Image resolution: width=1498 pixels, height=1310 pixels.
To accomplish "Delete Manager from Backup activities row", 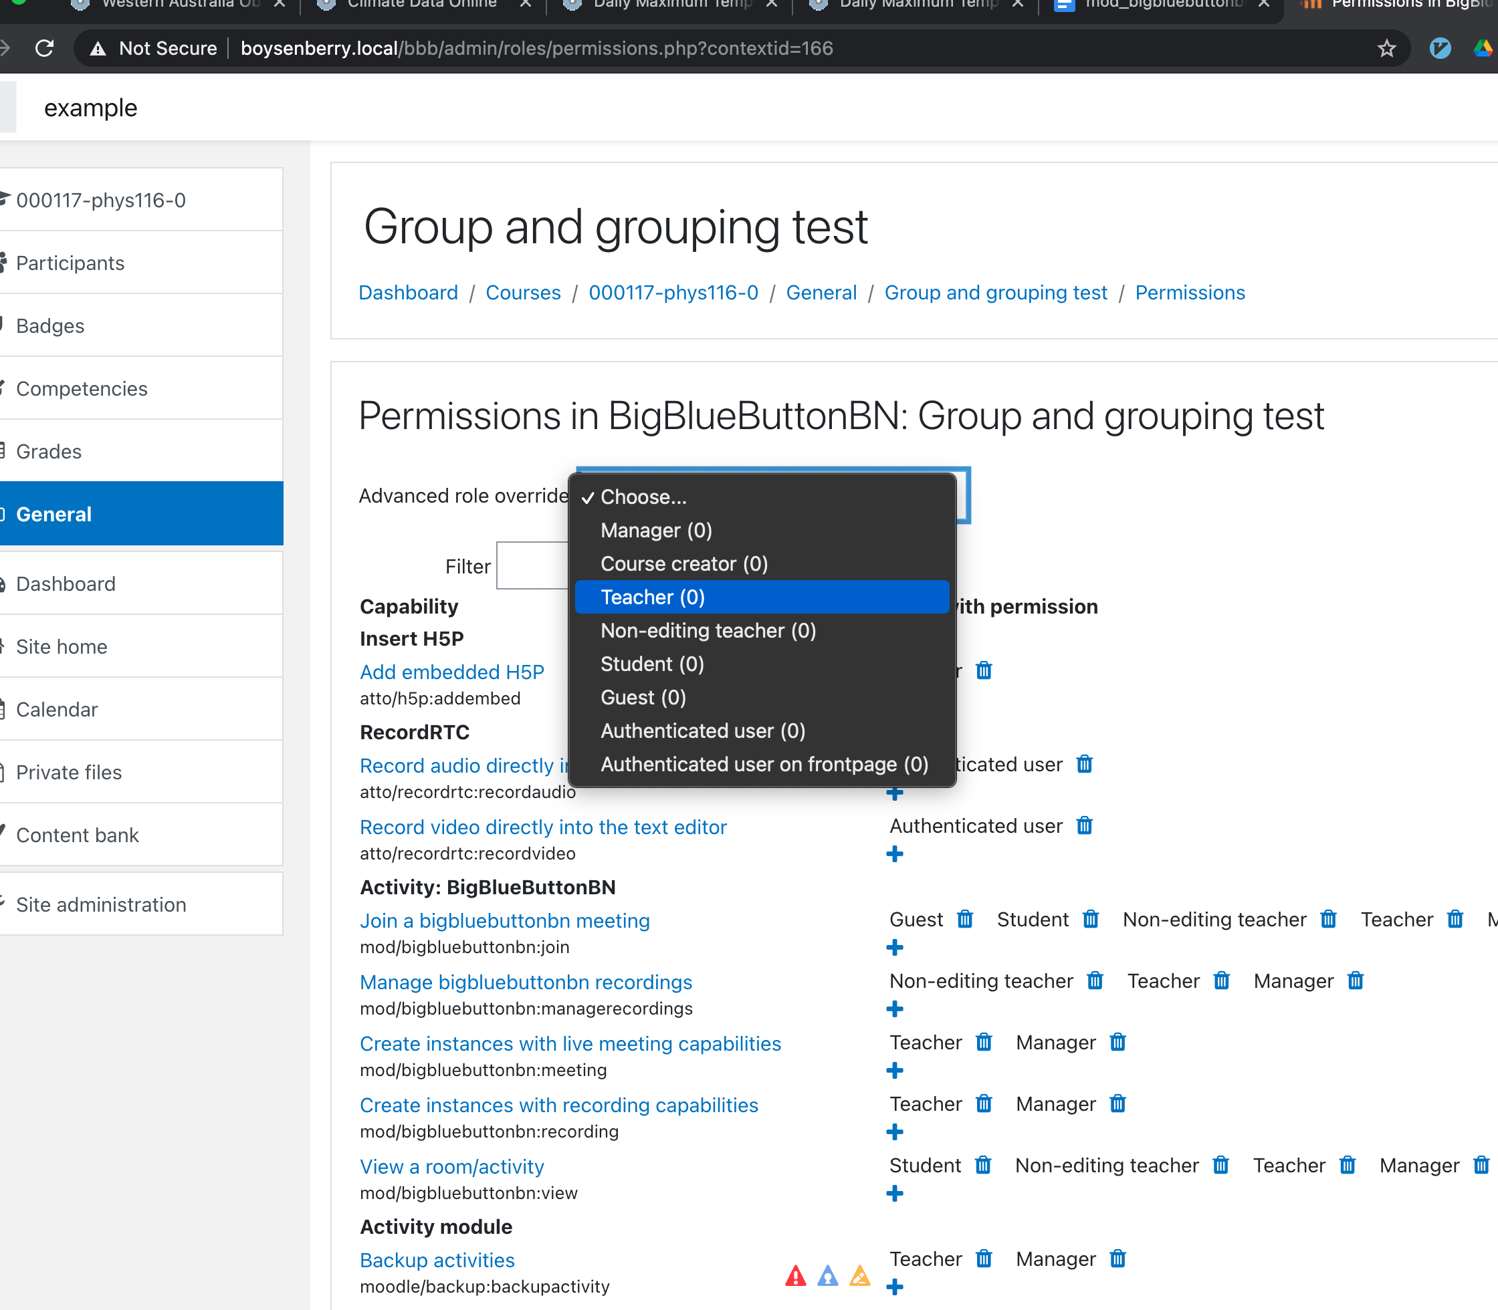I will 1117,1258.
